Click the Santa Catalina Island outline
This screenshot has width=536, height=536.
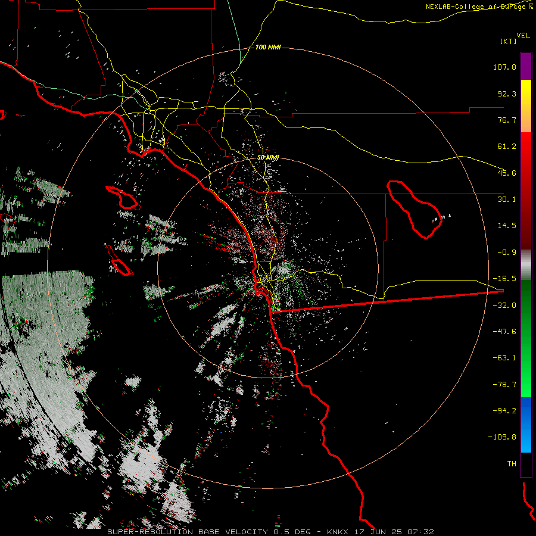(123, 198)
